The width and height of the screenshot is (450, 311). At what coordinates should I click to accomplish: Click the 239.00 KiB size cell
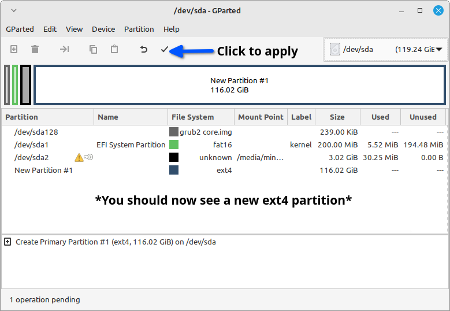click(x=339, y=132)
